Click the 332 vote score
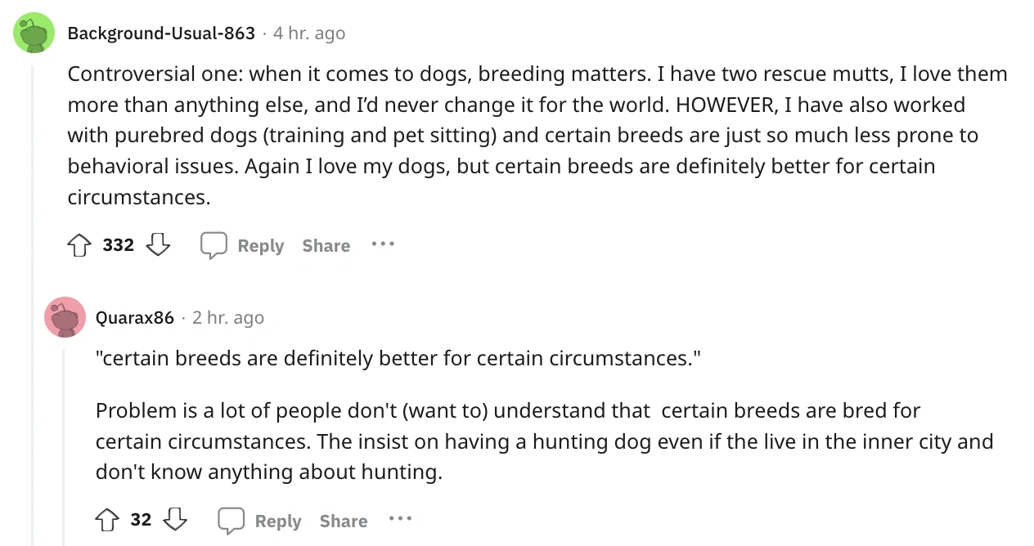Screen dimensions: 1034x546 [119, 245]
